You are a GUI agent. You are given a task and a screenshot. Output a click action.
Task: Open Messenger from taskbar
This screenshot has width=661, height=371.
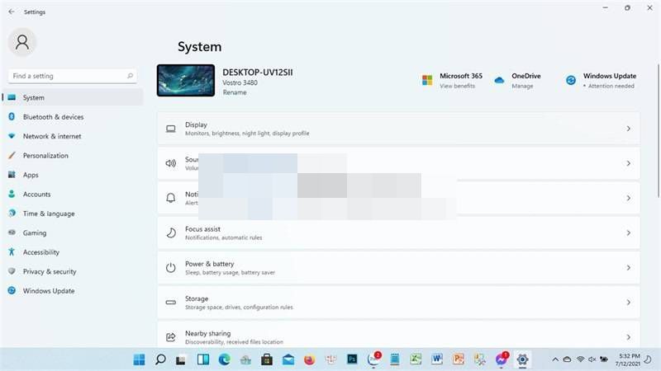click(x=502, y=359)
